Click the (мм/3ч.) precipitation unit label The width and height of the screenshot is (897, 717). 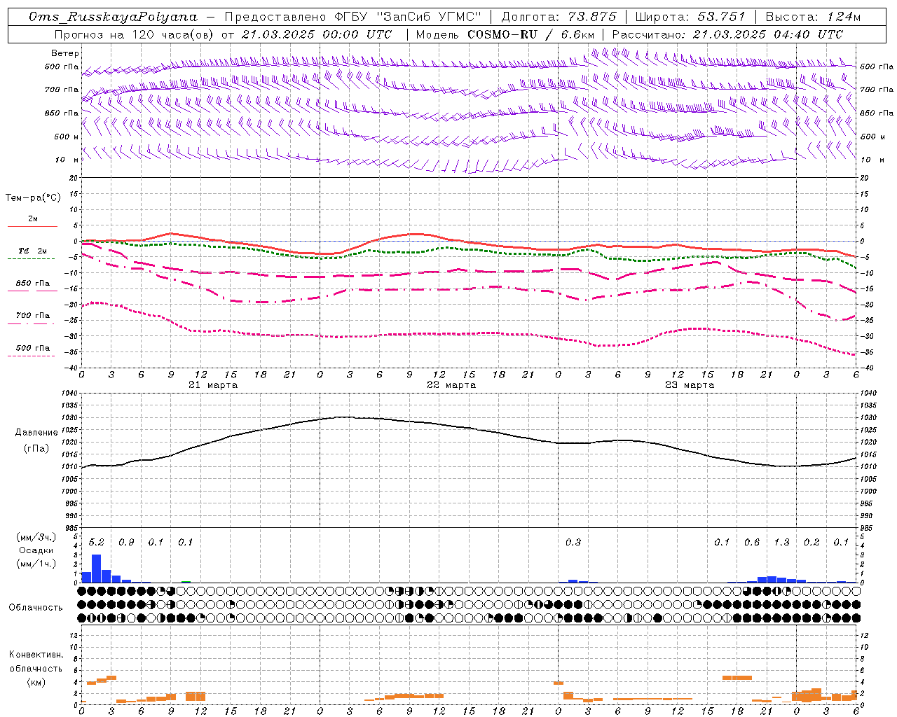pos(36,538)
